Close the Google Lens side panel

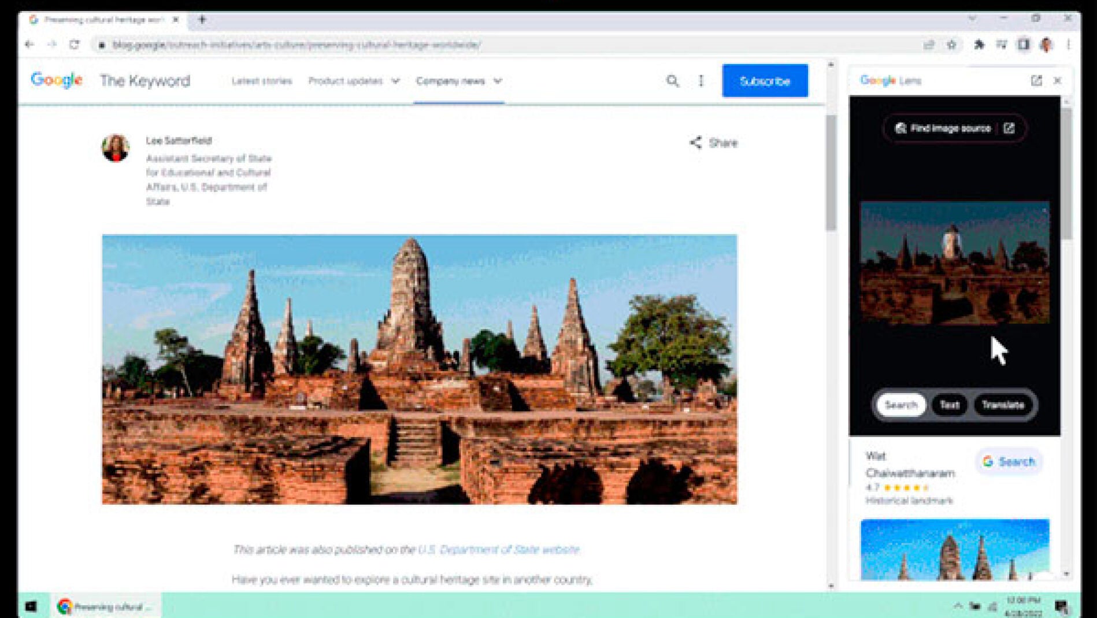pyautogui.click(x=1057, y=80)
